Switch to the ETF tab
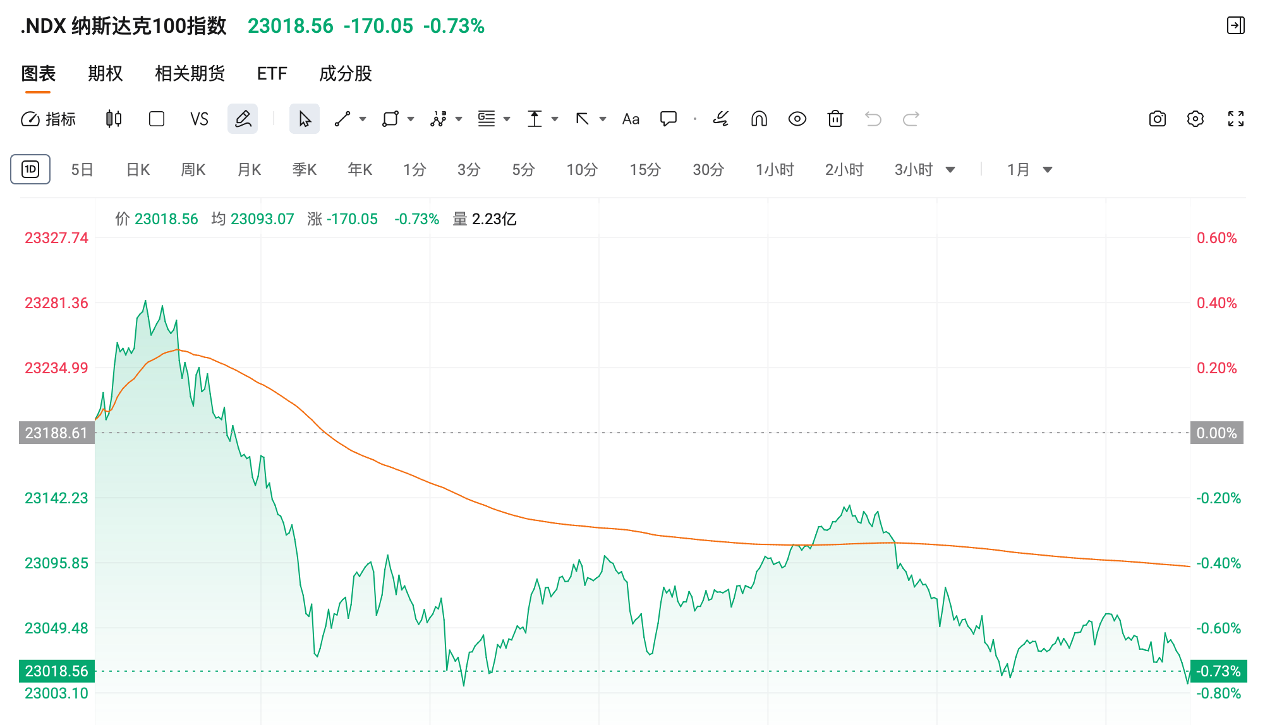 point(272,74)
